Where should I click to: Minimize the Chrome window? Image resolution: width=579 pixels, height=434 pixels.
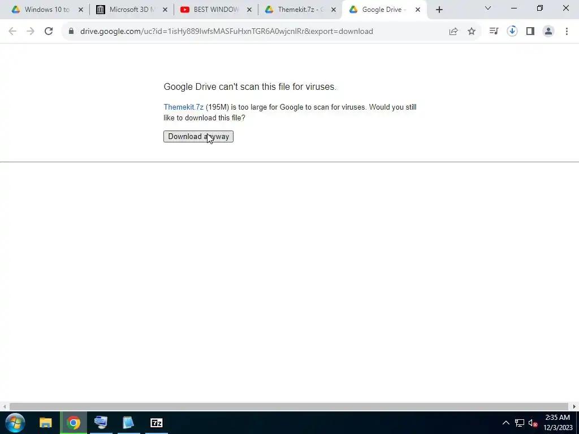pyautogui.click(x=513, y=8)
